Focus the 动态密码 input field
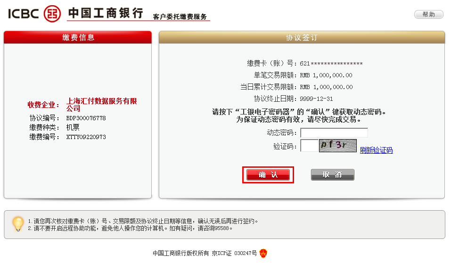 [334, 132]
